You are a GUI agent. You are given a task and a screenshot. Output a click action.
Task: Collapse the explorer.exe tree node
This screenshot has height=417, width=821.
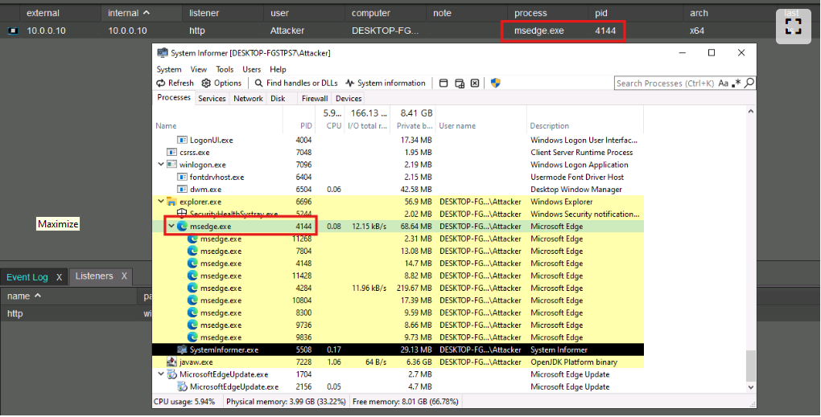161,202
